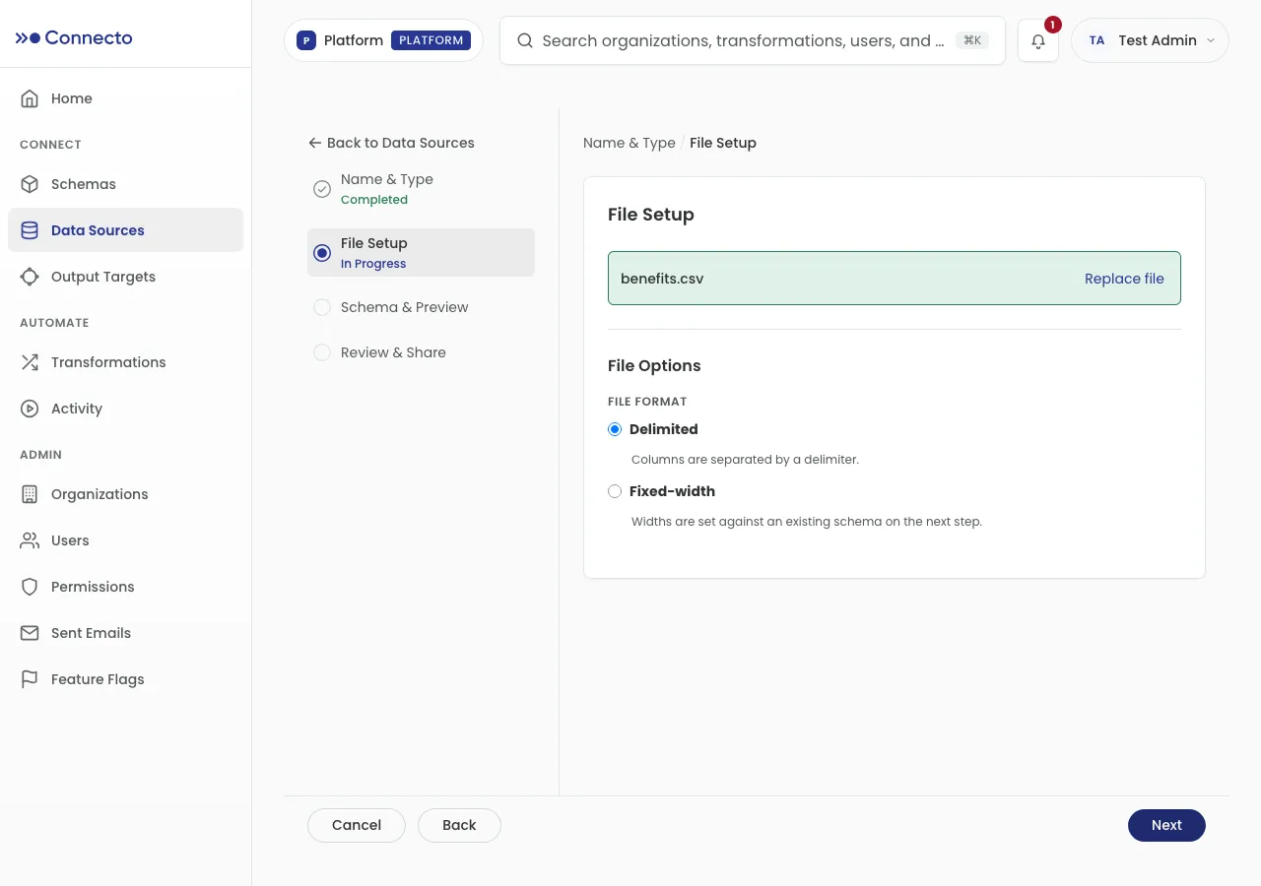Open Feature Flags in the sidebar
The height and width of the screenshot is (886, 1261).
pyautogui.click(x=125, y=679)
